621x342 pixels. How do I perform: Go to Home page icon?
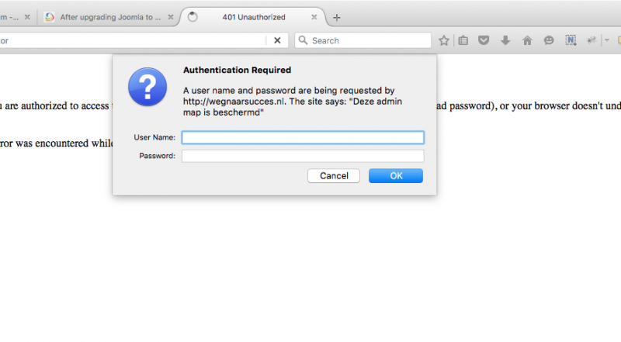pos(527,40)
